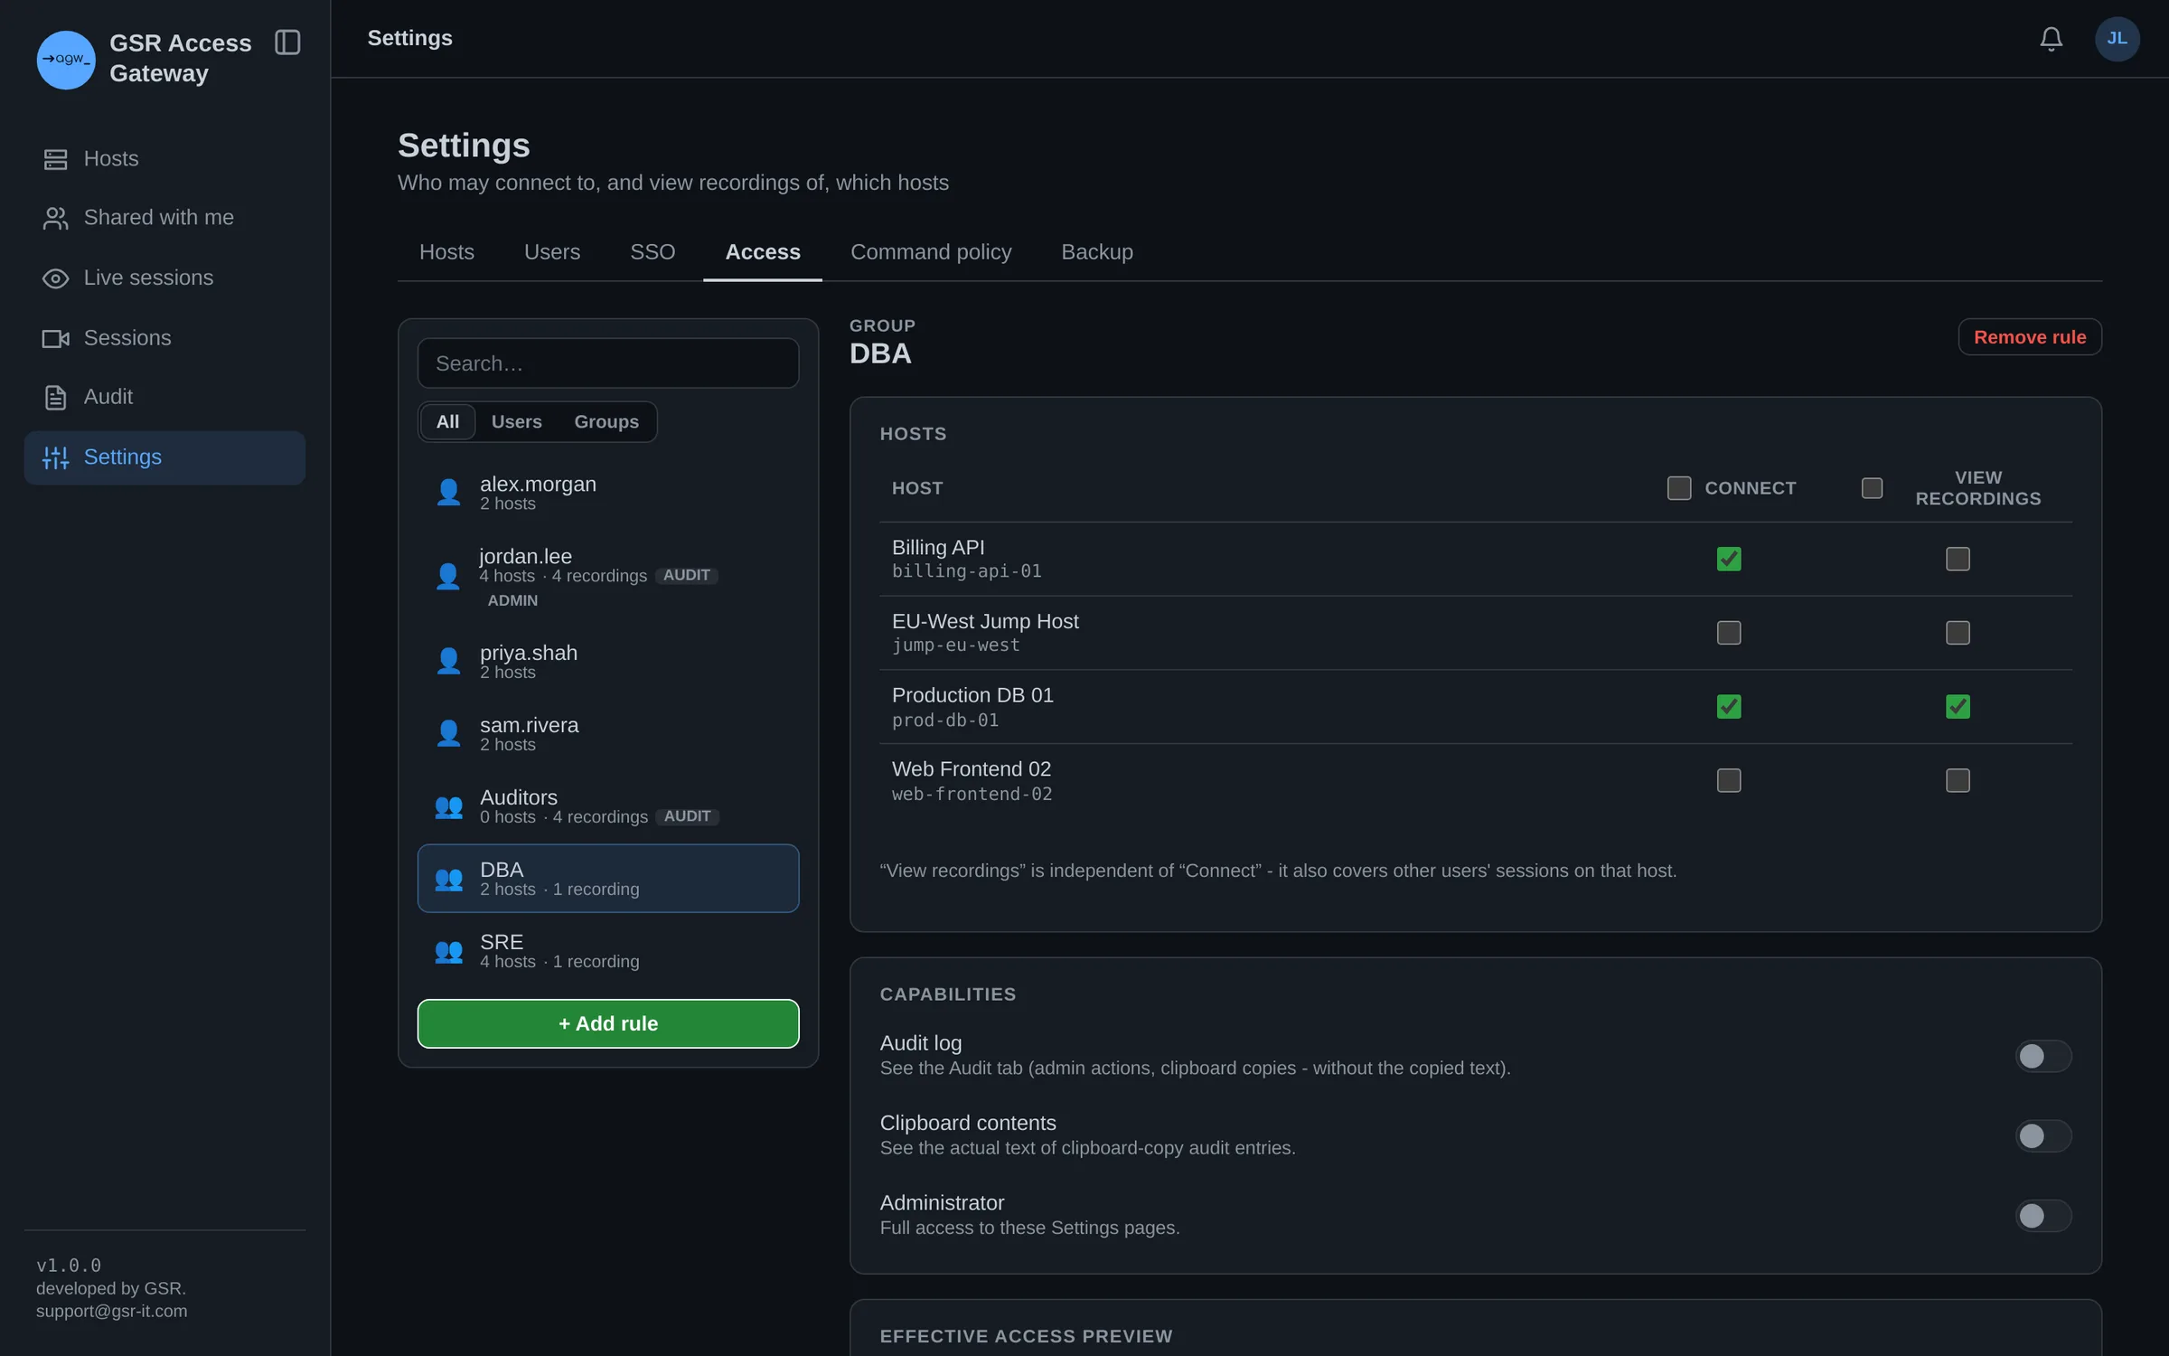Check Connect for Web Frontend 02
The height and width of the screenshot is (1356, 2169).
tap(1729, 780)
